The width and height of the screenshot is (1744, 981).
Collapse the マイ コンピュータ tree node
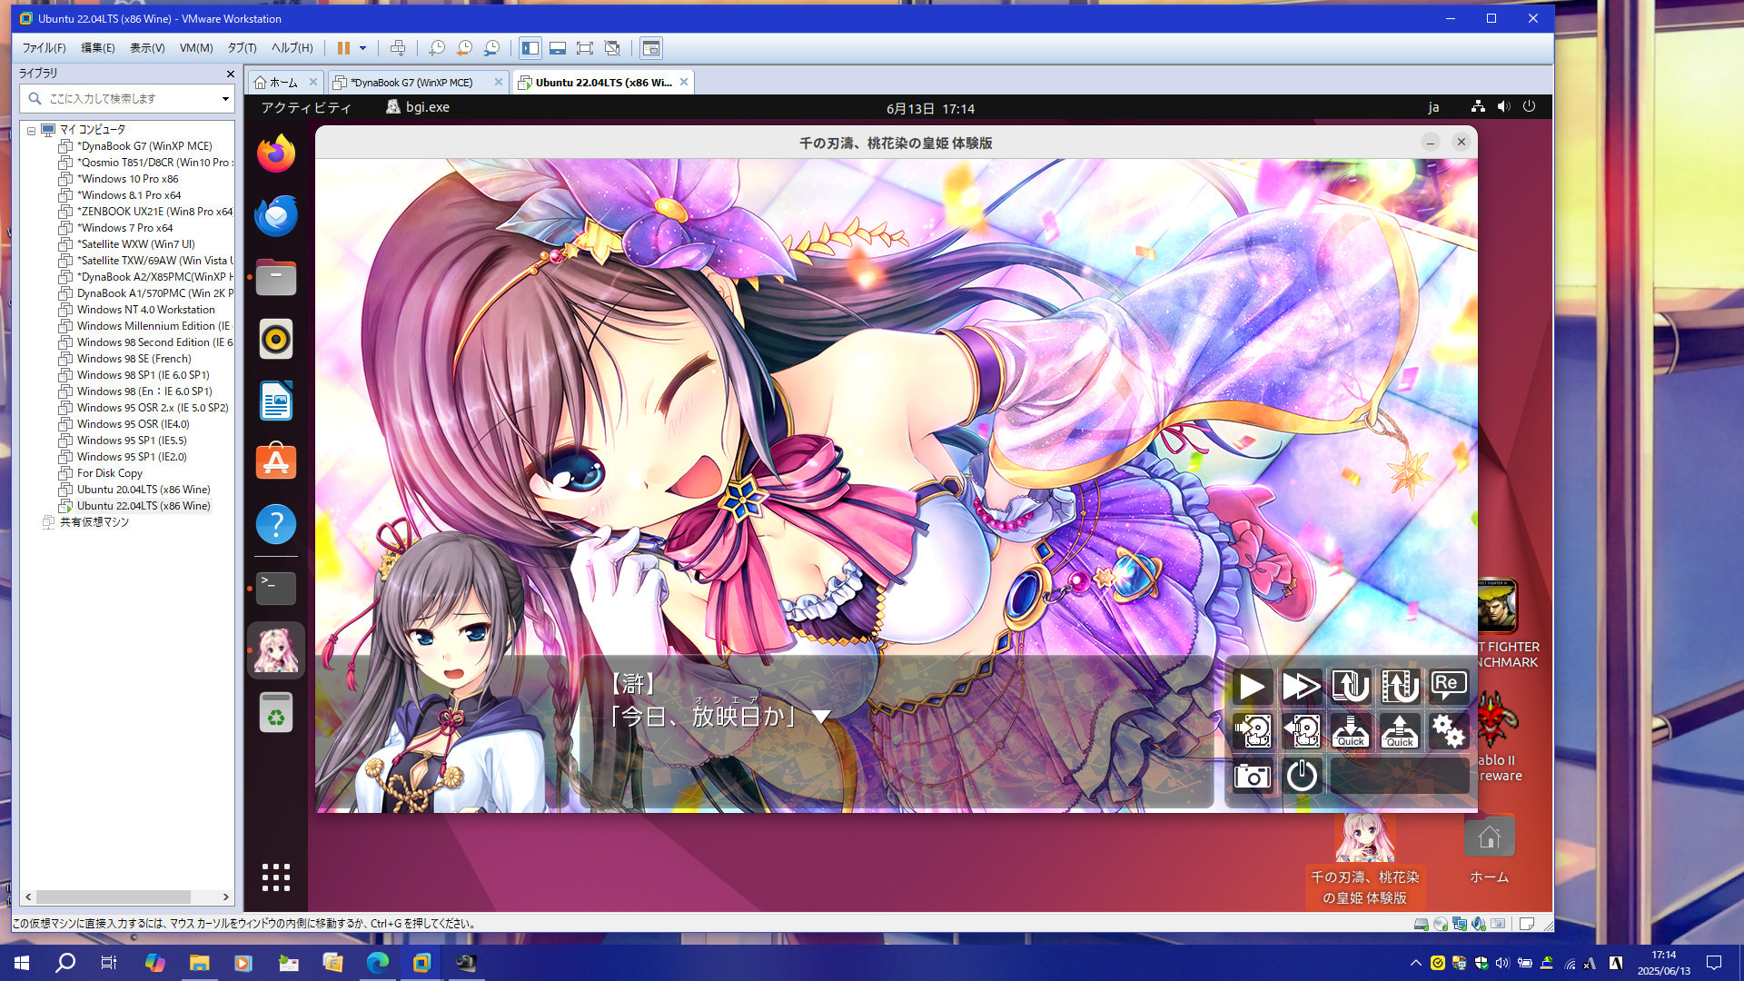tap(31, 130)
